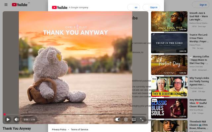Viewport: 212px width, 132px height.
Task: Open title Morning Coffee - Happy Music
Action: point(199,60)
